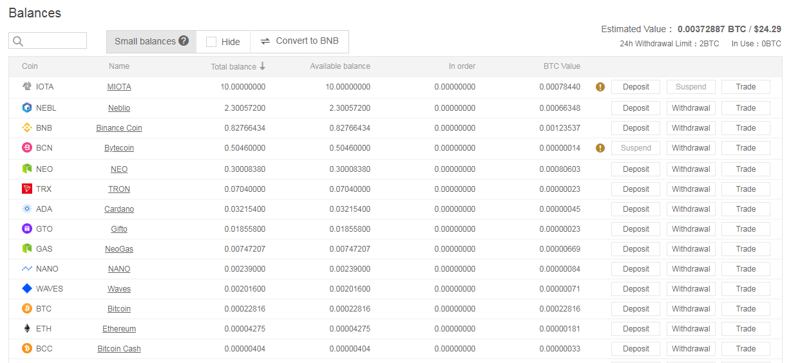791x363 pixels.
Task: Click the Estimated Value amount 0.00372887 BTC
Action: [712, 29]
